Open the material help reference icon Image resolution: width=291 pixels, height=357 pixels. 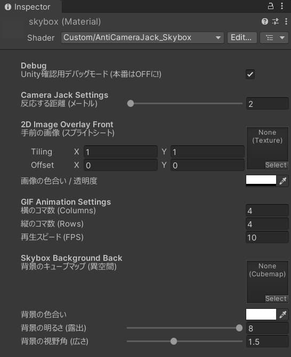tap(265, 21)
